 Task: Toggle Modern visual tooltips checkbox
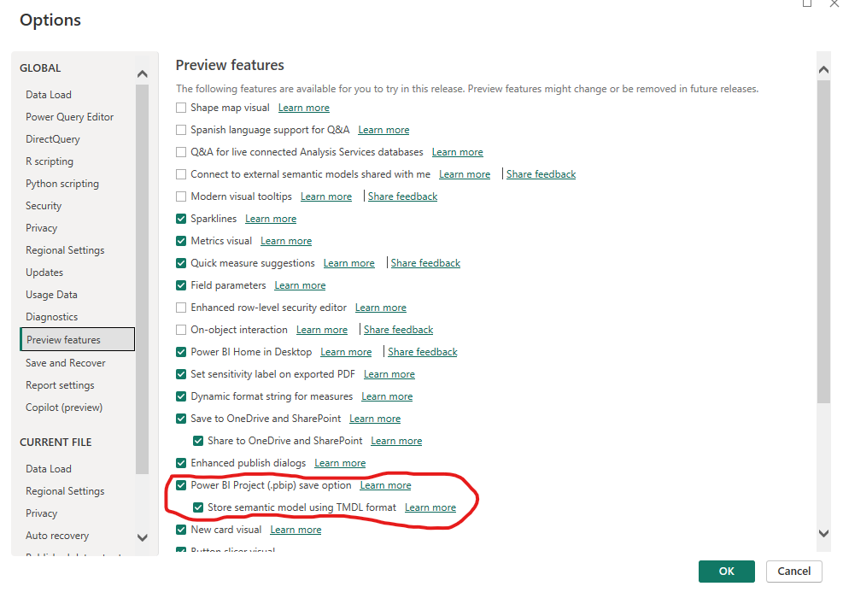click(181, 196)
